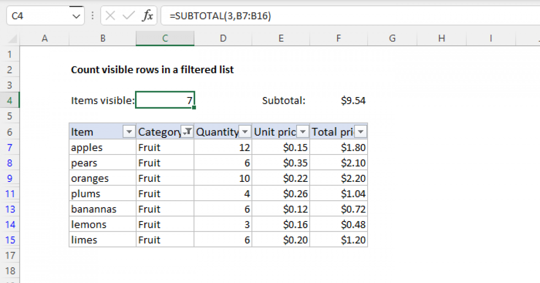Open the Total price filter dropdown
Image resolution: width=540 pixels, height=283 pixels.
[x=361, y=132]
